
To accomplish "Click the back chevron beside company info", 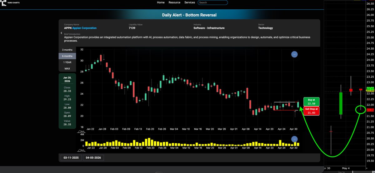I will [x=62, y=33].
